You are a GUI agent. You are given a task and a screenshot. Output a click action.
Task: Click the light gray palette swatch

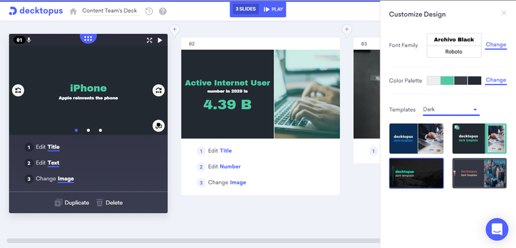(x=434, y=81)
